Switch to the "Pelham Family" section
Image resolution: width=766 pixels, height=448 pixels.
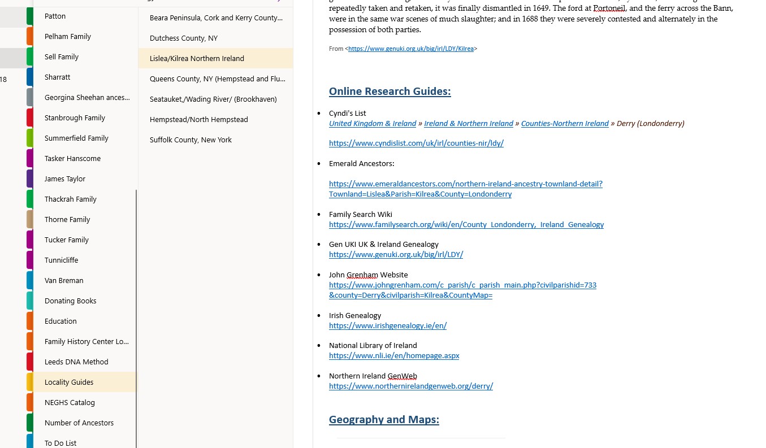67,36
